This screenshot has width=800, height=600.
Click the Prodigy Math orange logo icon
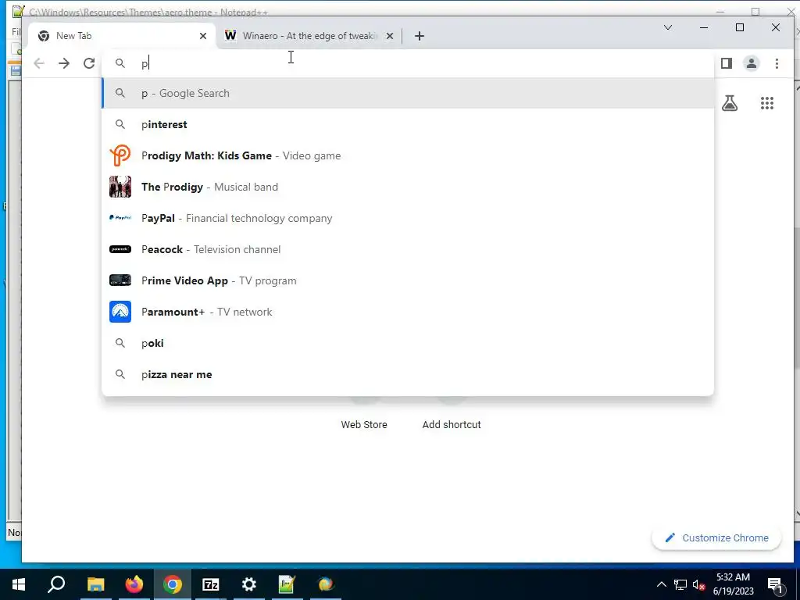coord(120,155)
